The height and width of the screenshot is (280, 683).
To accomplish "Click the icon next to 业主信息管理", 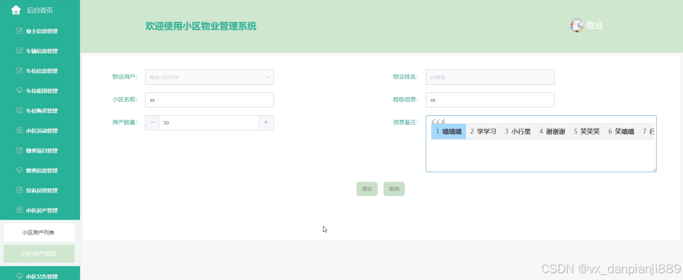I will (x=19, y=31).
